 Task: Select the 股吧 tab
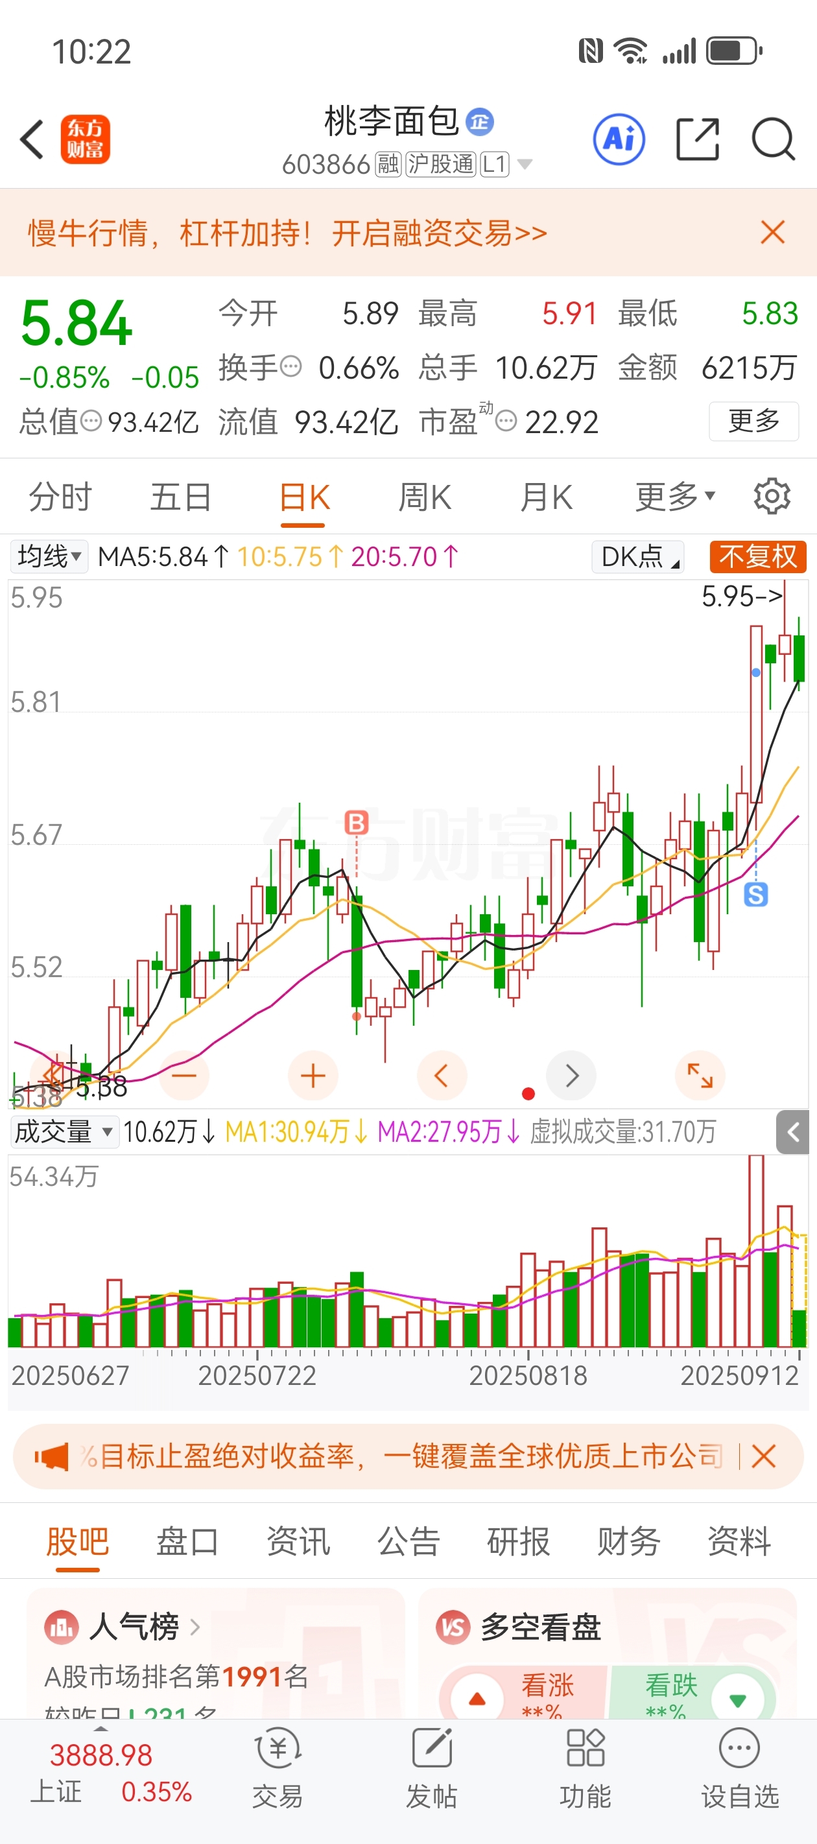[77, 1543]
